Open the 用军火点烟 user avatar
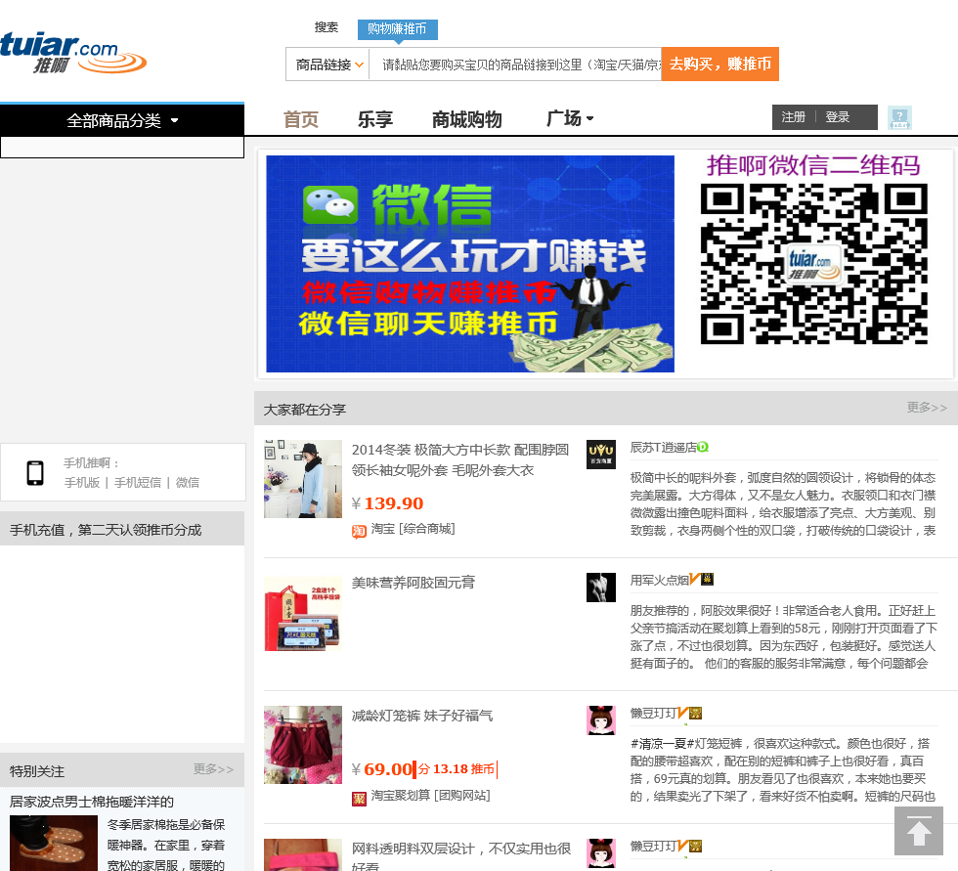 click(x=601, y=588)
